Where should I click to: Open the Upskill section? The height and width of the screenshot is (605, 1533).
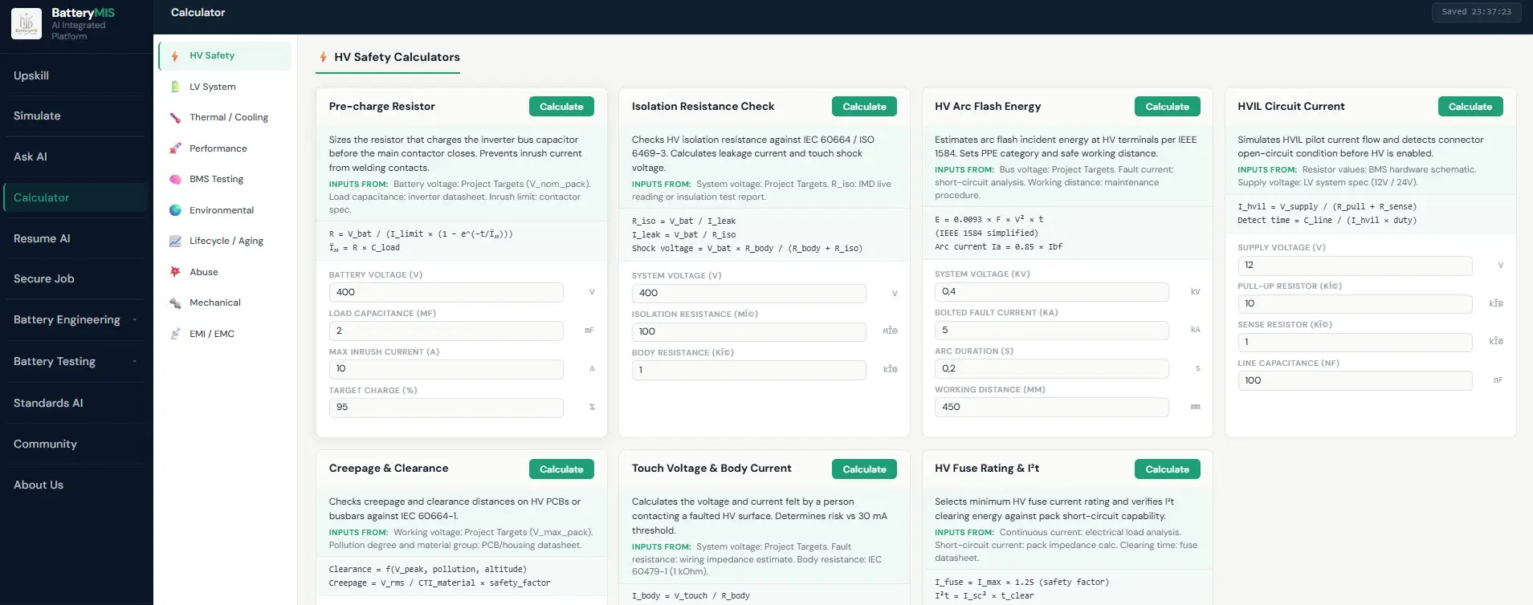75,75
